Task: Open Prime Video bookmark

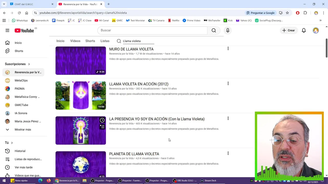Action: click(x=191, y=20)
